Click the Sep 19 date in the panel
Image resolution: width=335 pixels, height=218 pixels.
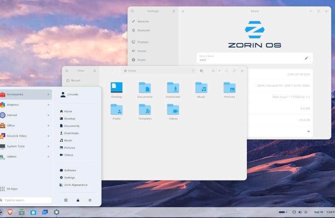coord(318,212)
